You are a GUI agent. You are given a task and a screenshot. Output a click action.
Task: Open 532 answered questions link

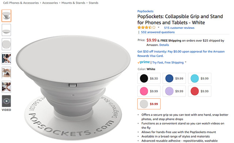tap(158, 32)
